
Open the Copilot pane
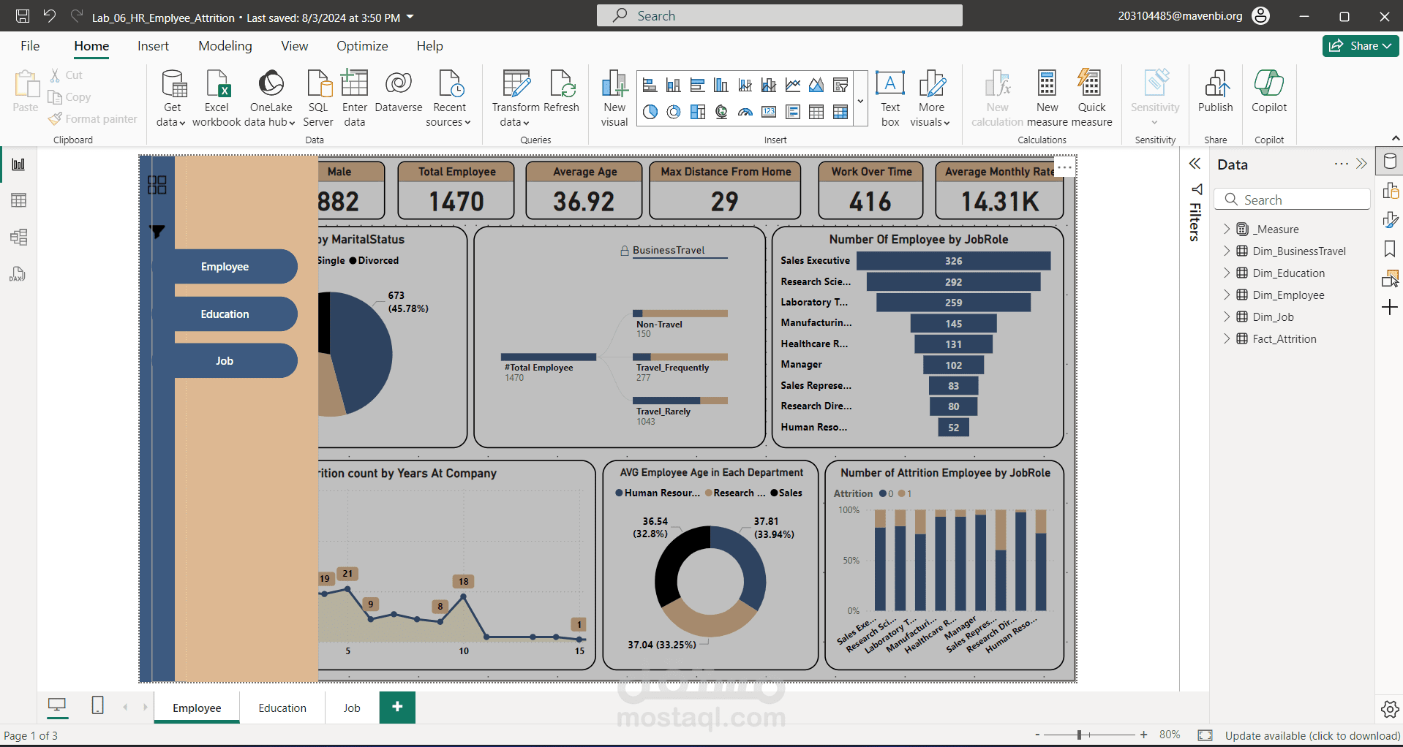tap(1269, 92)
